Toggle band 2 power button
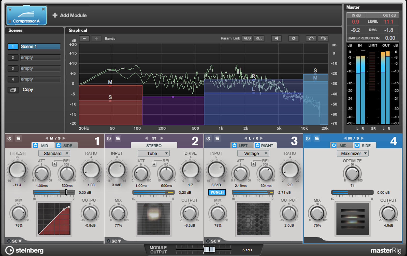 pos(109,139)
